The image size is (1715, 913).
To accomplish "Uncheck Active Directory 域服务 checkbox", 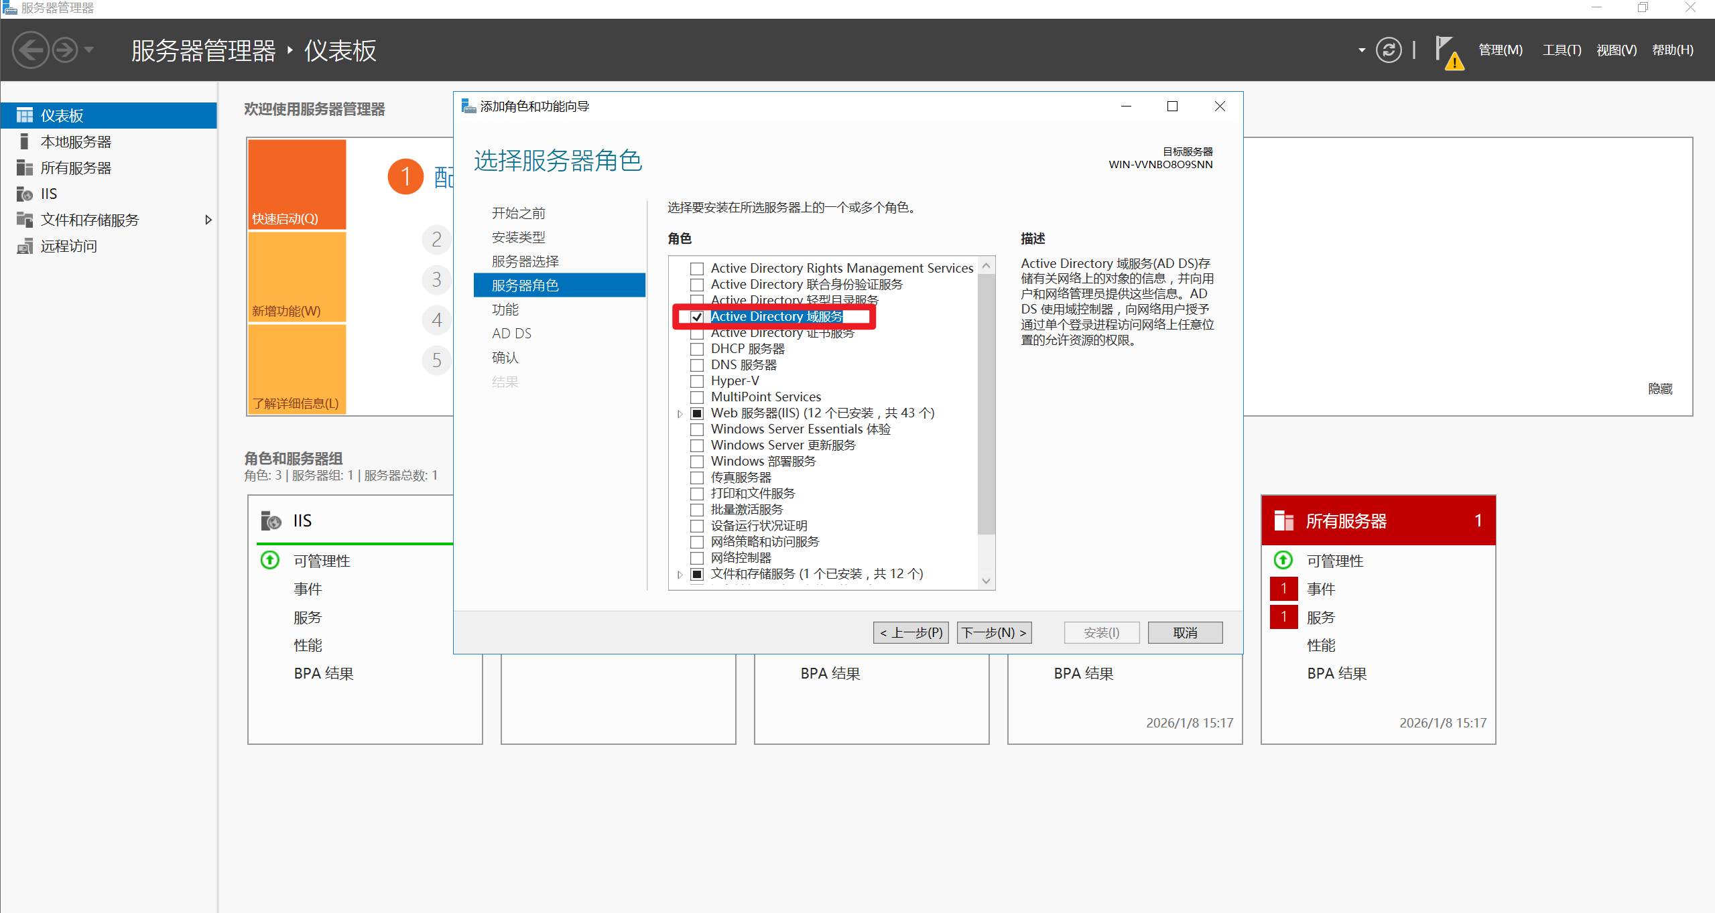I will click(697, 317).
